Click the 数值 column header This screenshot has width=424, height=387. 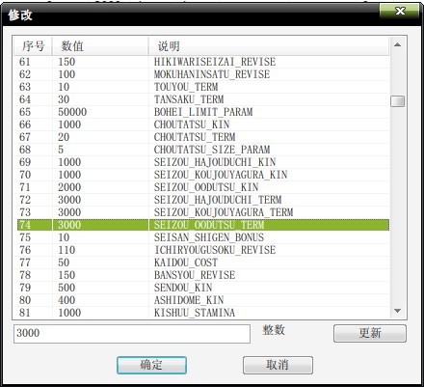point(100,46)
